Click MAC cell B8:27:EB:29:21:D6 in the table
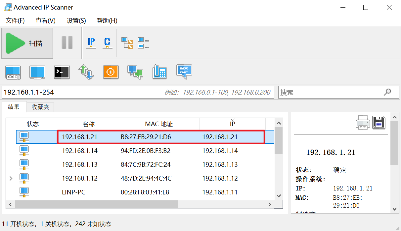 (146, 137)
